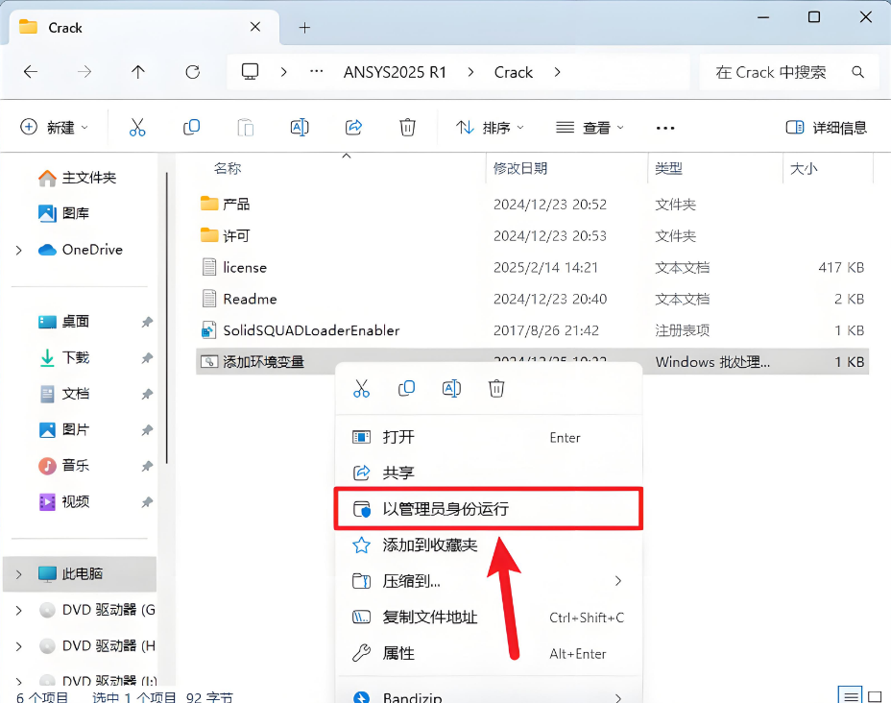This screenshot has height=703, width=891.
Task: Expand the hidden path ellipsis in address bar
Action: [317, 72]
